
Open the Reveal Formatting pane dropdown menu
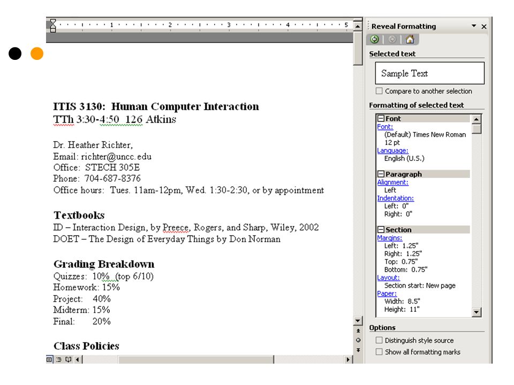click(x=474, y=26)
